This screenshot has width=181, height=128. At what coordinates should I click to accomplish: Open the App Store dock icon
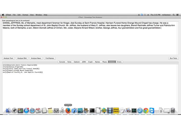tap(27, 110)
